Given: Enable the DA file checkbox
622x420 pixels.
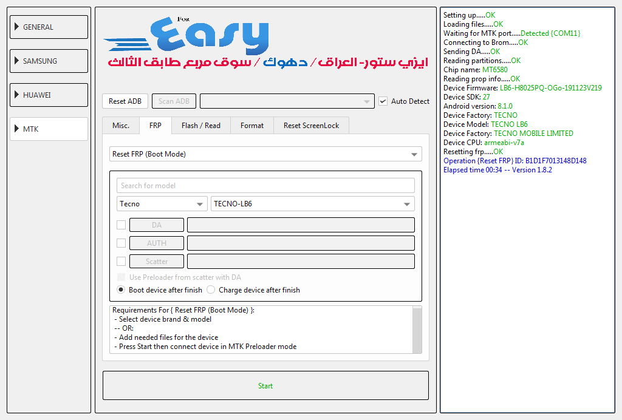Looking at the screenshot, I should [x=121, y=225].
